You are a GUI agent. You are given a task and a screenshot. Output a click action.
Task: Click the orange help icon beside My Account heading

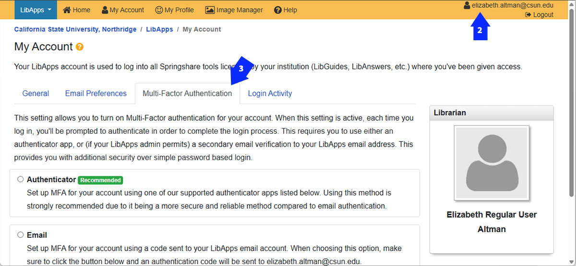80,47
